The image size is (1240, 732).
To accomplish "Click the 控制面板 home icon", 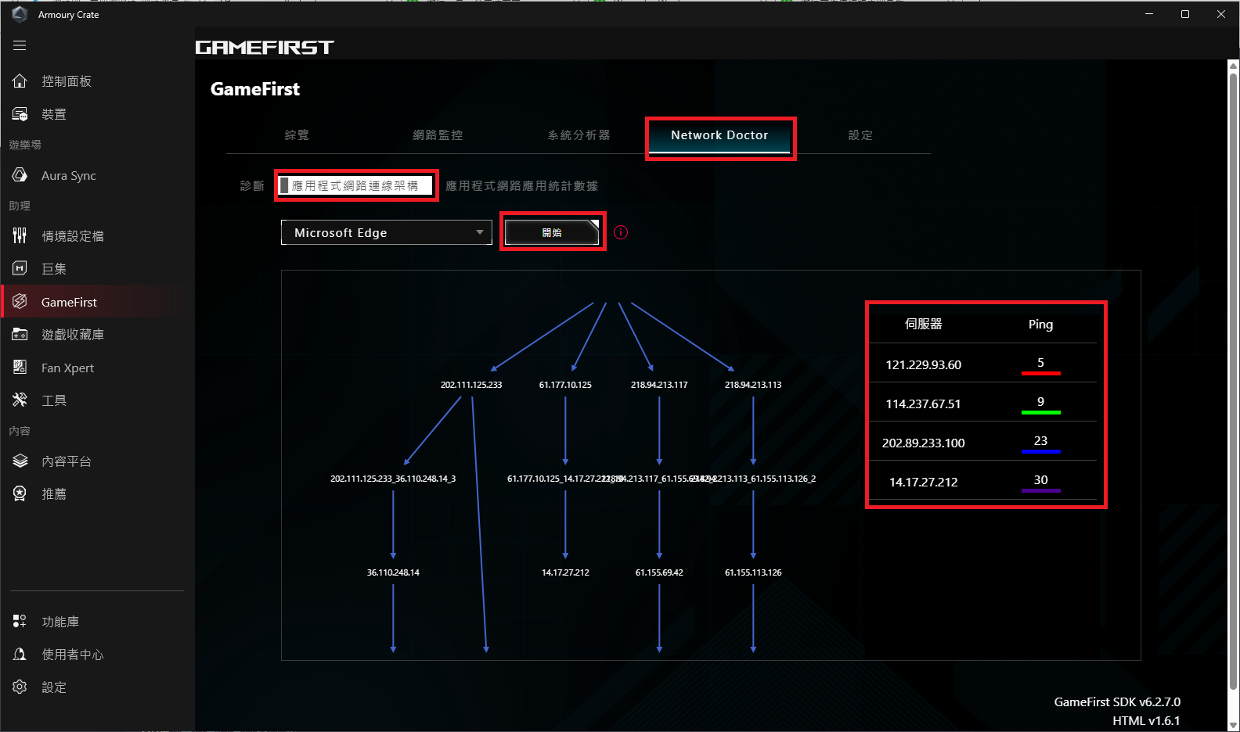I will 20,81.
